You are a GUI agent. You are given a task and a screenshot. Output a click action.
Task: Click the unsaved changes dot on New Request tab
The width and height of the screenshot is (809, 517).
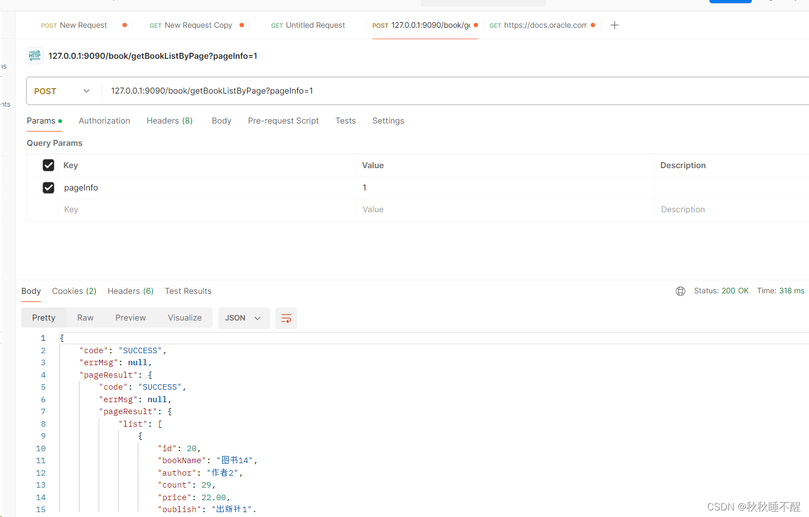(124, 25)
